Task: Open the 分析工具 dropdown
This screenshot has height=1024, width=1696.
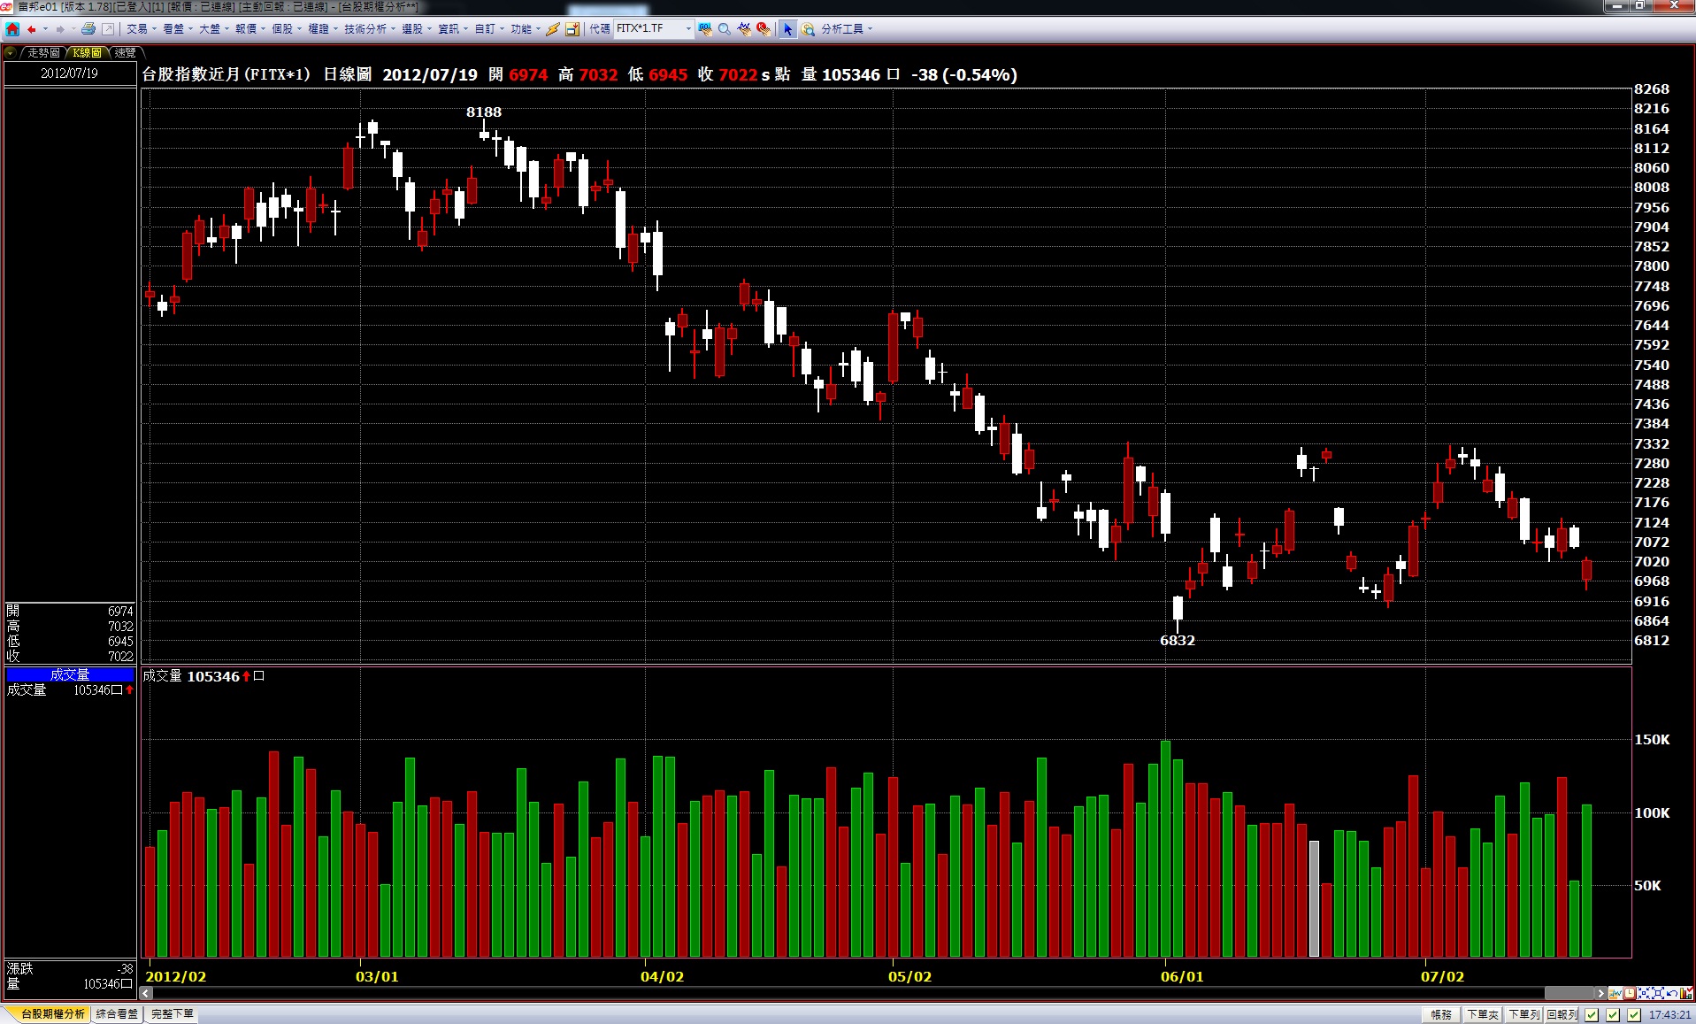Action: (x=846, y=29)
